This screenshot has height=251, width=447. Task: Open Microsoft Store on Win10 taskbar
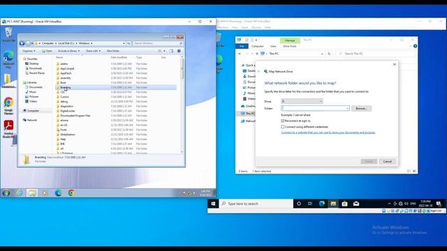click(344, 204)
